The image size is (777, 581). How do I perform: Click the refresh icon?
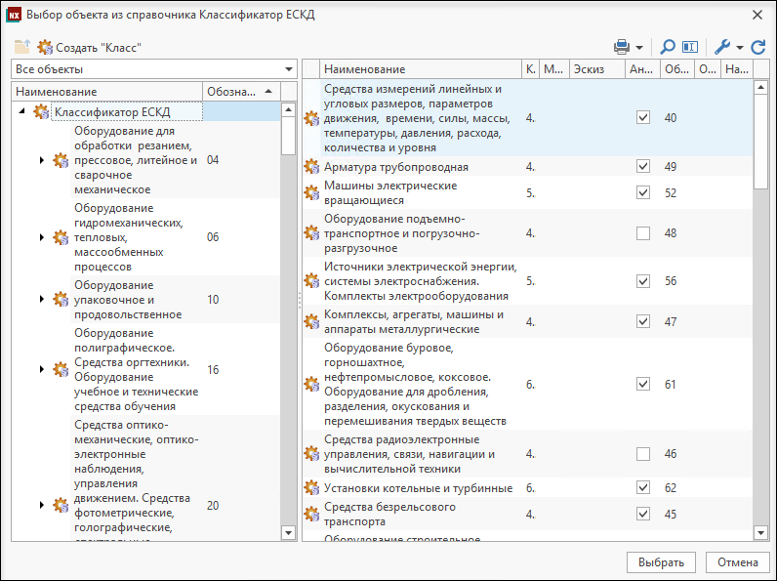pos(758,47)
